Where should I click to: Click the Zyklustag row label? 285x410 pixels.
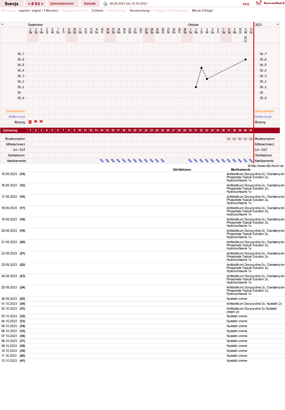pyautogui.click(x=10, y=130)
